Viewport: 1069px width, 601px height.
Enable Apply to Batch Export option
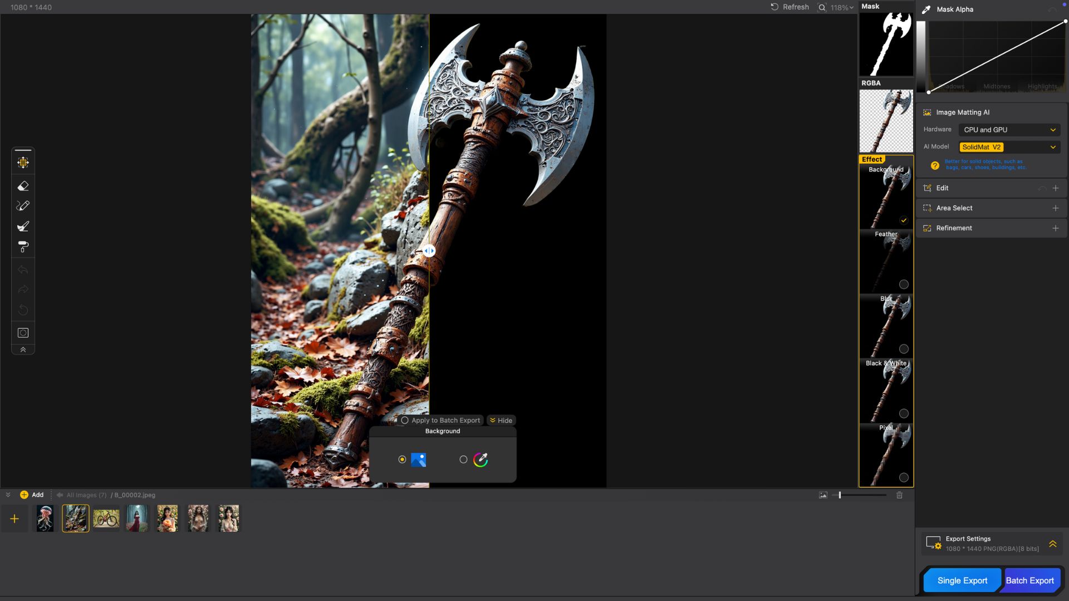pyautogui.click(x=405, y=421)
